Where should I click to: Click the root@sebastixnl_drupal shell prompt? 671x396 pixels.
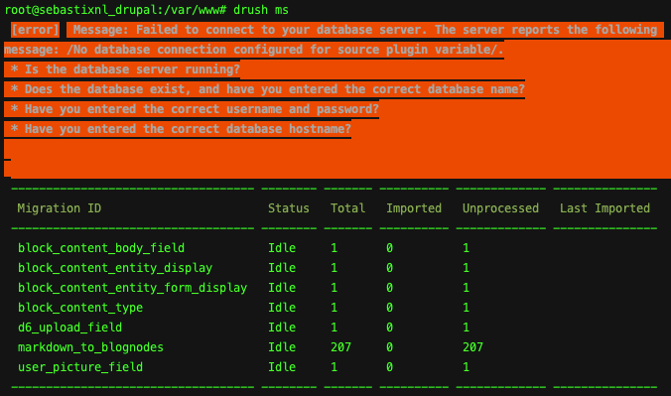[x=115, y=10]
